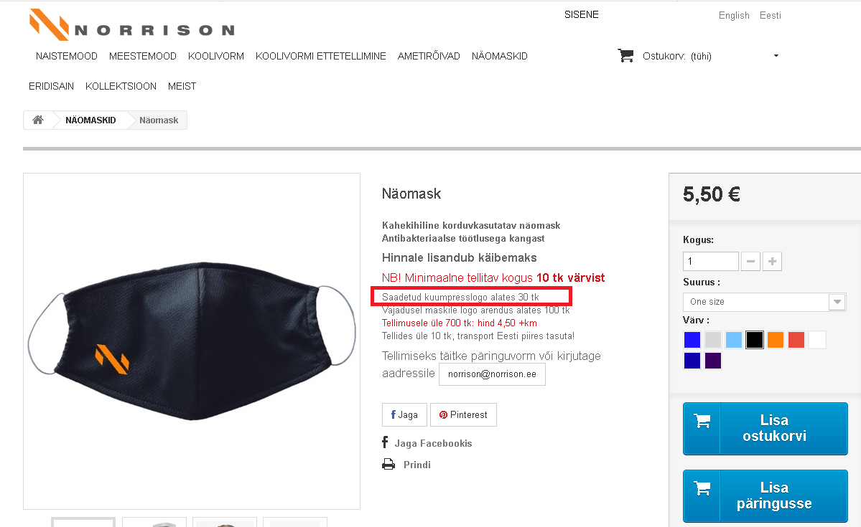Increase quantity with the plus button

pos(772,262)
